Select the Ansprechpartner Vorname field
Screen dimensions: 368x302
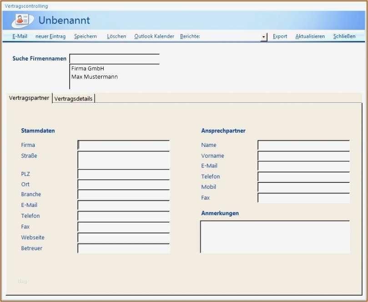point(303,156)
